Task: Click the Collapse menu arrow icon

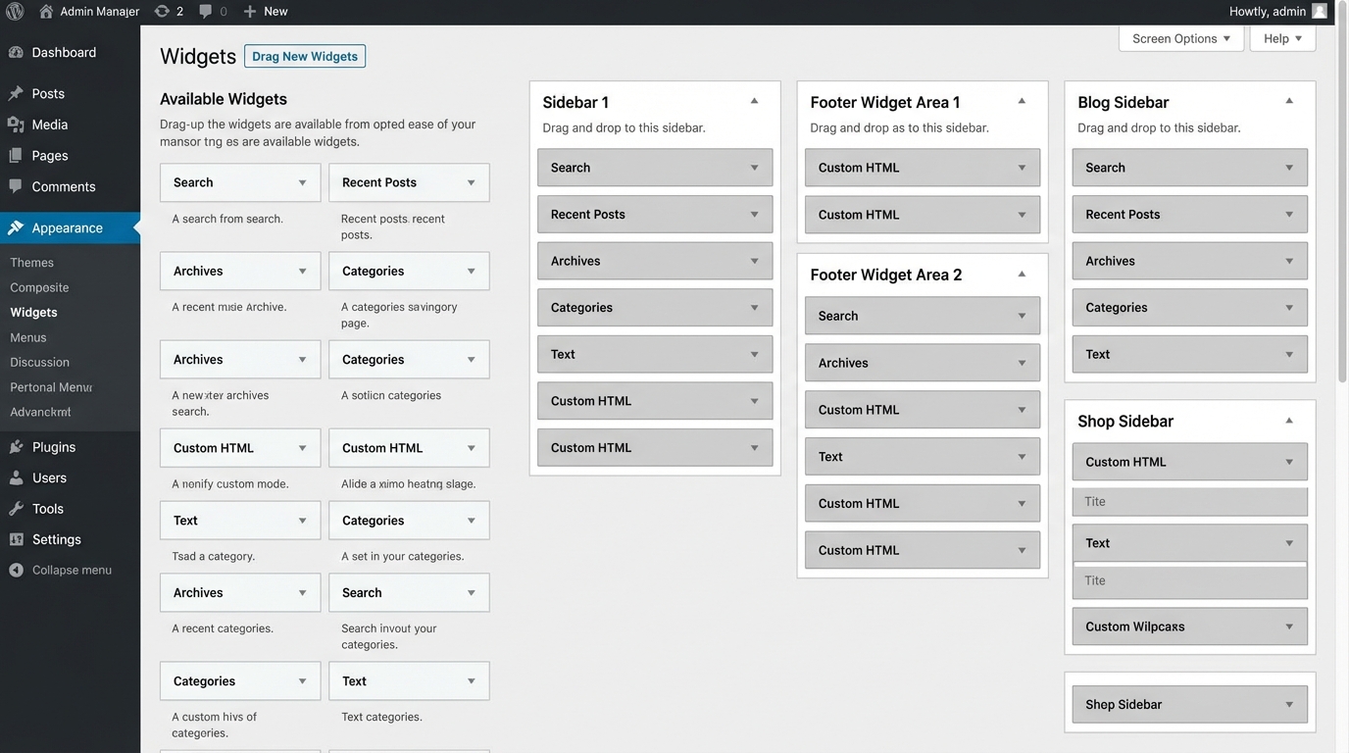Action: (x=17, y=570)
